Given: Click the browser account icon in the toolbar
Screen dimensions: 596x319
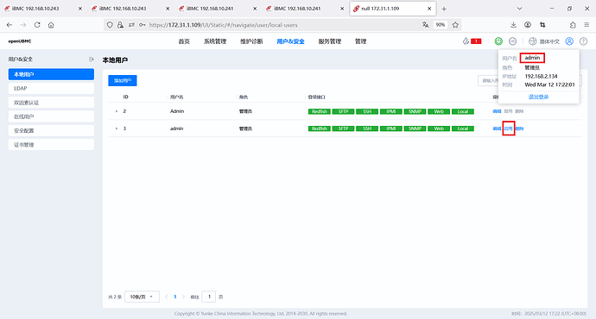Looking at the screenshot, I should click(528, 25).
